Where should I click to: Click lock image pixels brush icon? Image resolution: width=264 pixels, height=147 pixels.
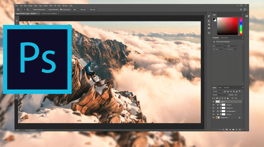pos(220,98)
